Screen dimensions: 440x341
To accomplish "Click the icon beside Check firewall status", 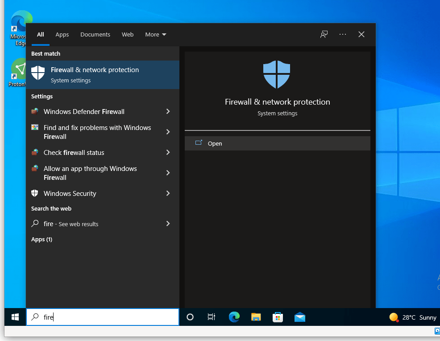I will [35, 152].
